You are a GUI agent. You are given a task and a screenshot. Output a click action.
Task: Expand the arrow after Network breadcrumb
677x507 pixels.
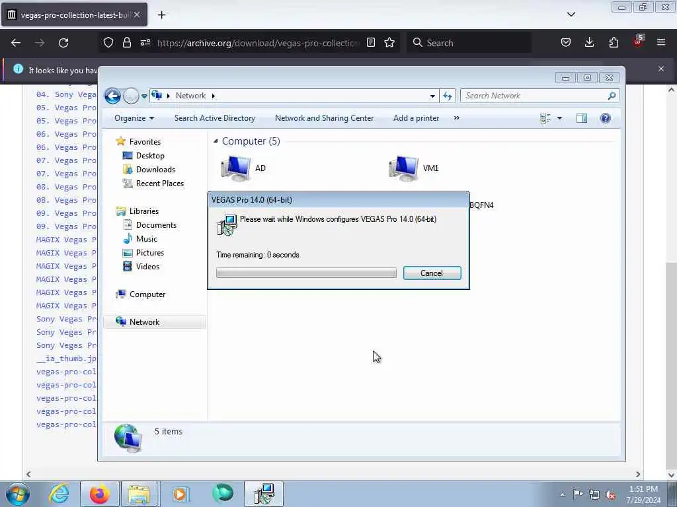point(214,96)
